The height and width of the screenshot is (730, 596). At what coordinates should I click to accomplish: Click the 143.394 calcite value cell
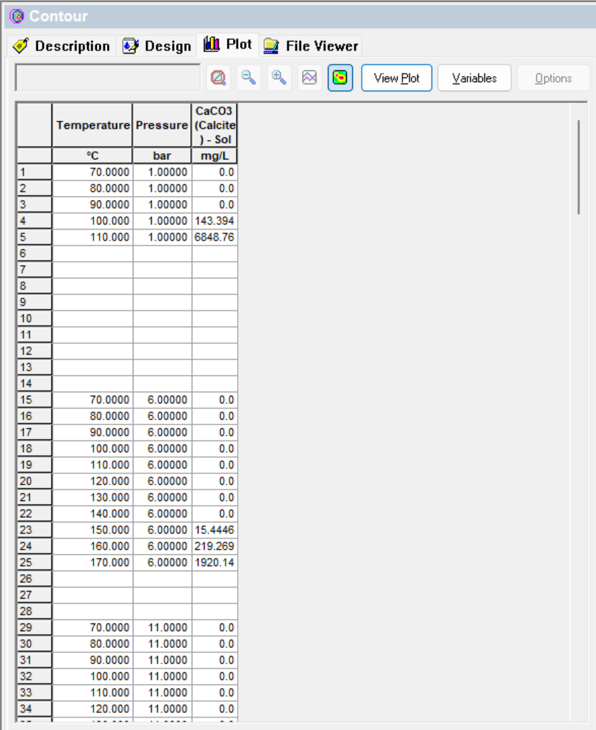[x=215, y=221]
